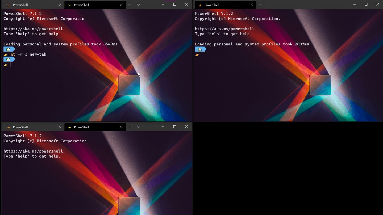Image resolution: width=383 pixels, height=215 pixels.
Task: Open the tab dropdown chevron in the top-left window
Action: [138, 5]
